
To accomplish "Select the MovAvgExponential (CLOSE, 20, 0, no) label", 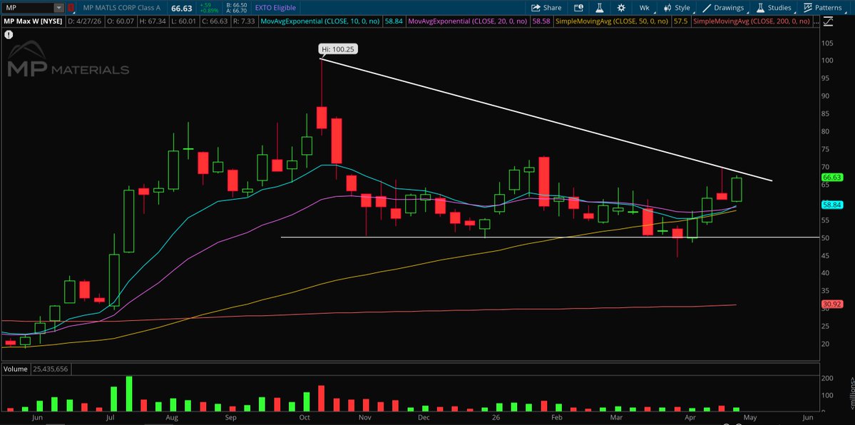I will point(467,21).
